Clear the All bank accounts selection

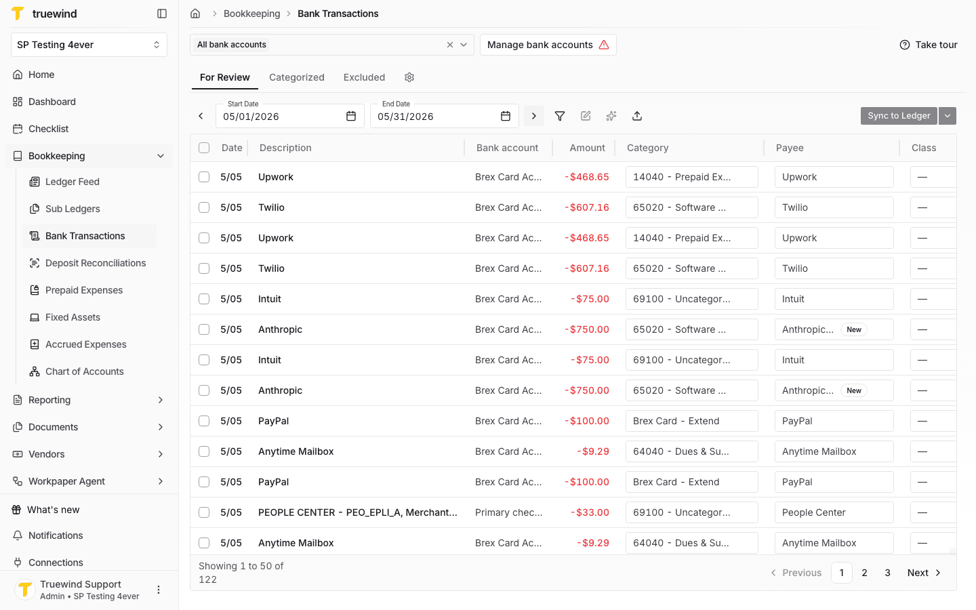450,45
